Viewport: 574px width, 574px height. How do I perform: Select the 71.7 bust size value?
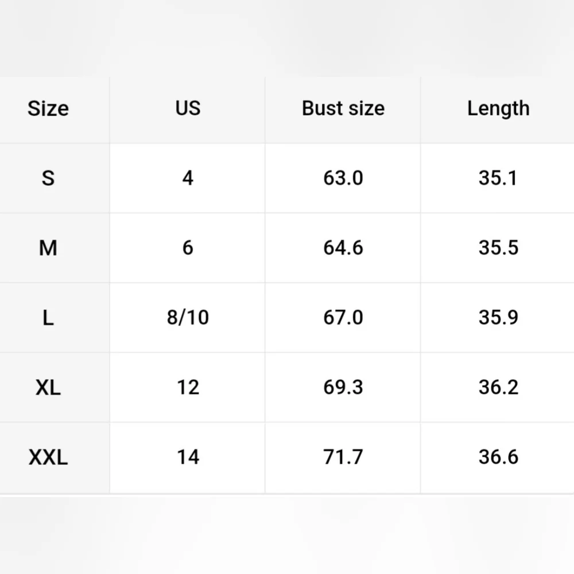pos(343,457)
